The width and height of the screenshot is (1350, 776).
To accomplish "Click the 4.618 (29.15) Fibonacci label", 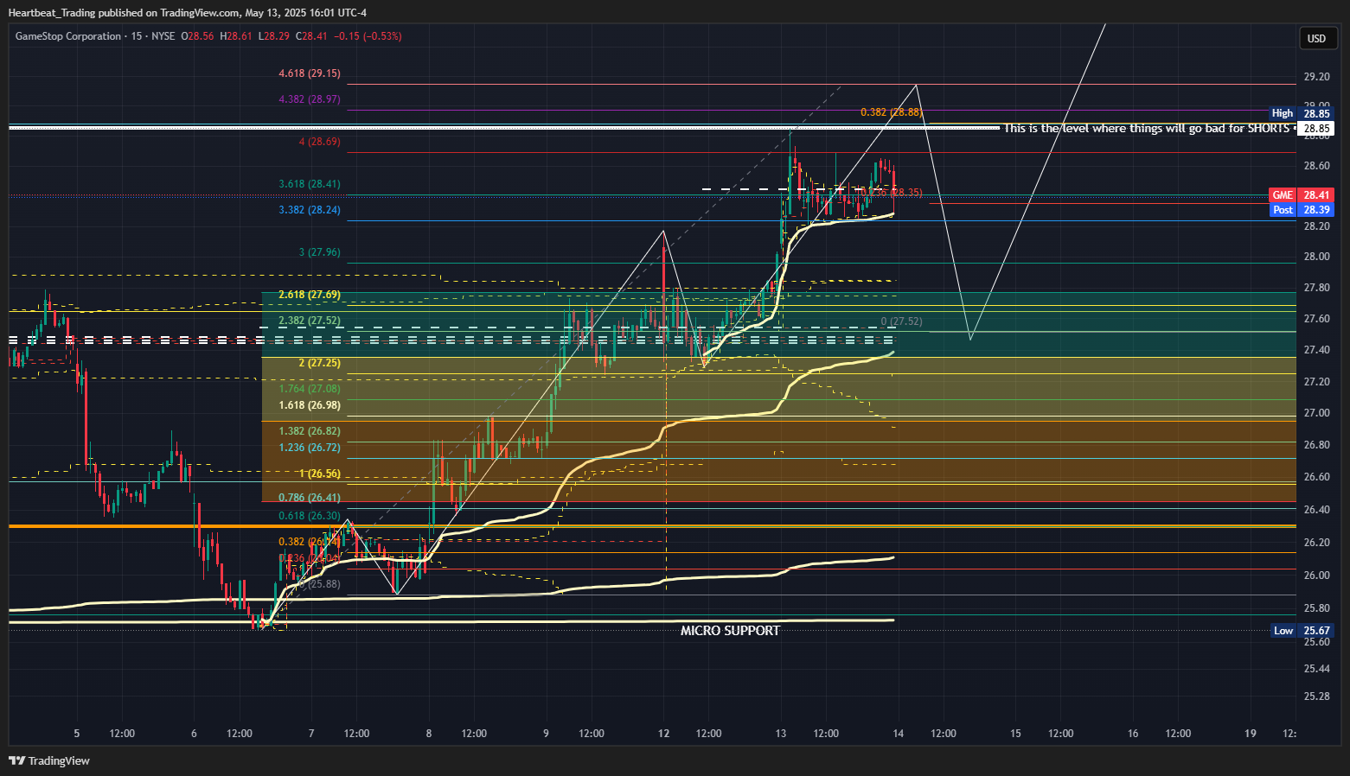I will [x=310, y=73].
